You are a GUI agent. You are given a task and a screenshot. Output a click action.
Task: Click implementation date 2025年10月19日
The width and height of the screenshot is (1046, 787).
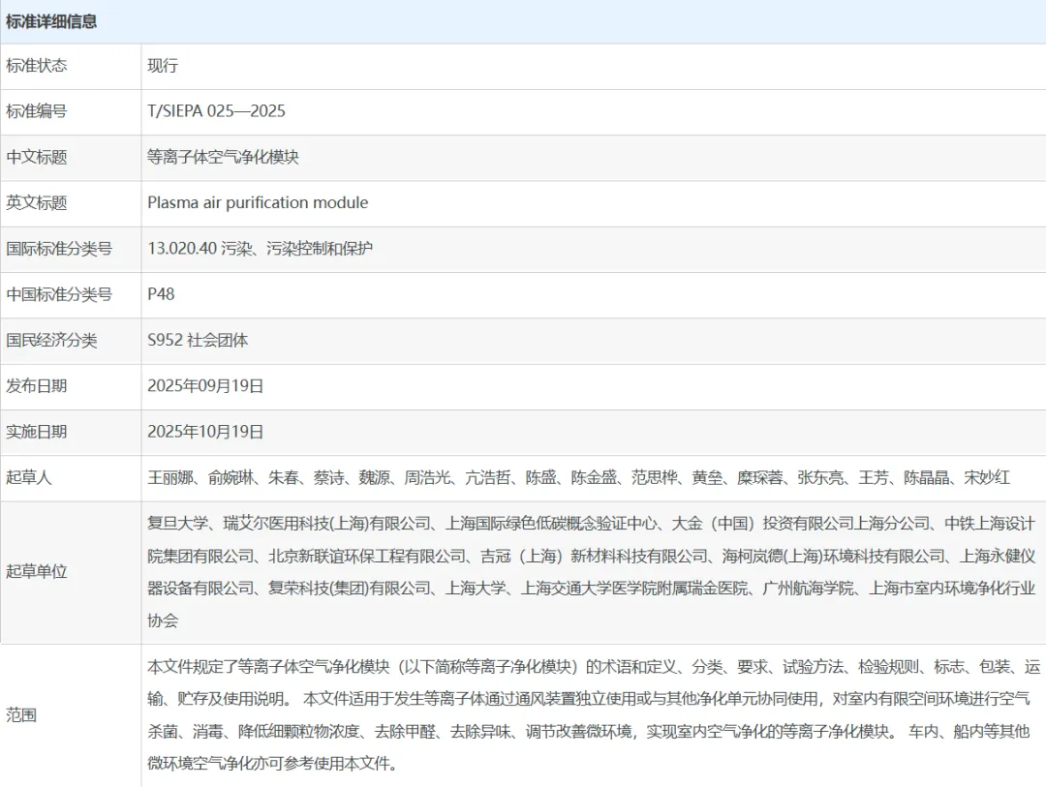(205, 432)
